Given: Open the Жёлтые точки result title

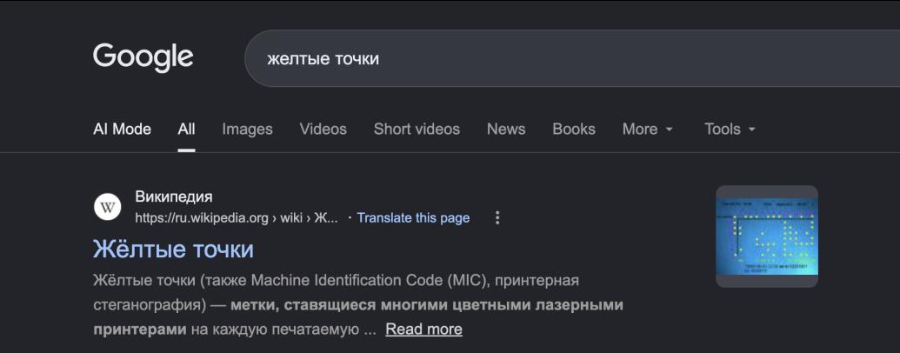Looking at the screenshot, I should coord(173,250).
